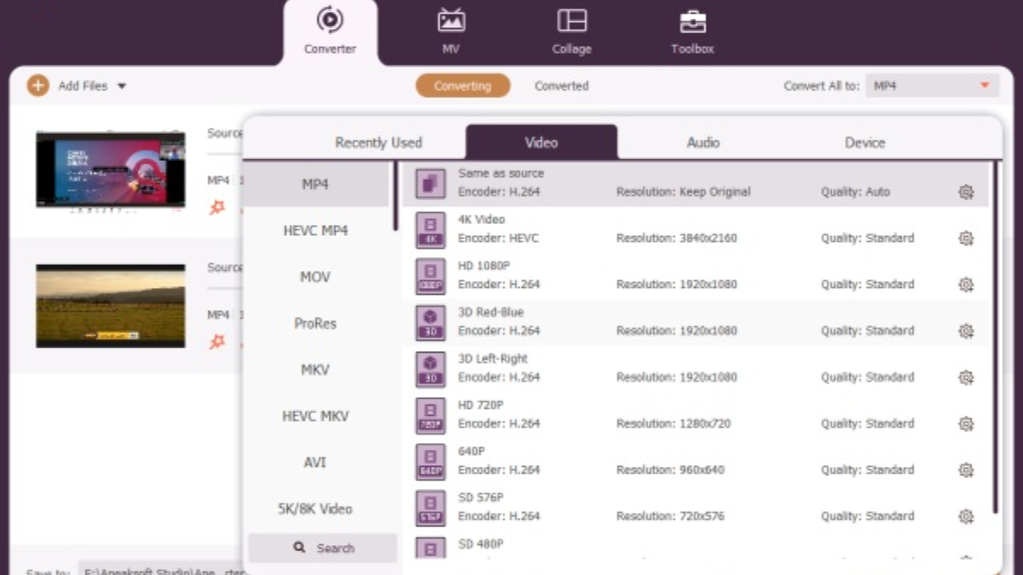Click the preset list vertical scrollbar
The height and width of the screenshot is (575, 1023).
pos(994,336)
